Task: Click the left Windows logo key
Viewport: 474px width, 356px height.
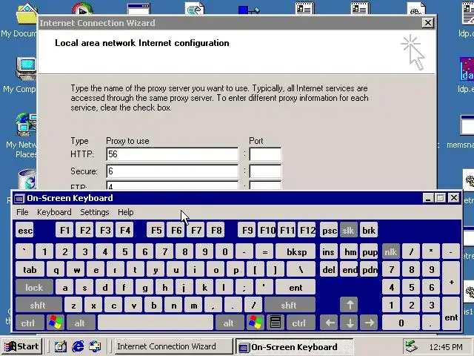Action: tap(56, 323)
